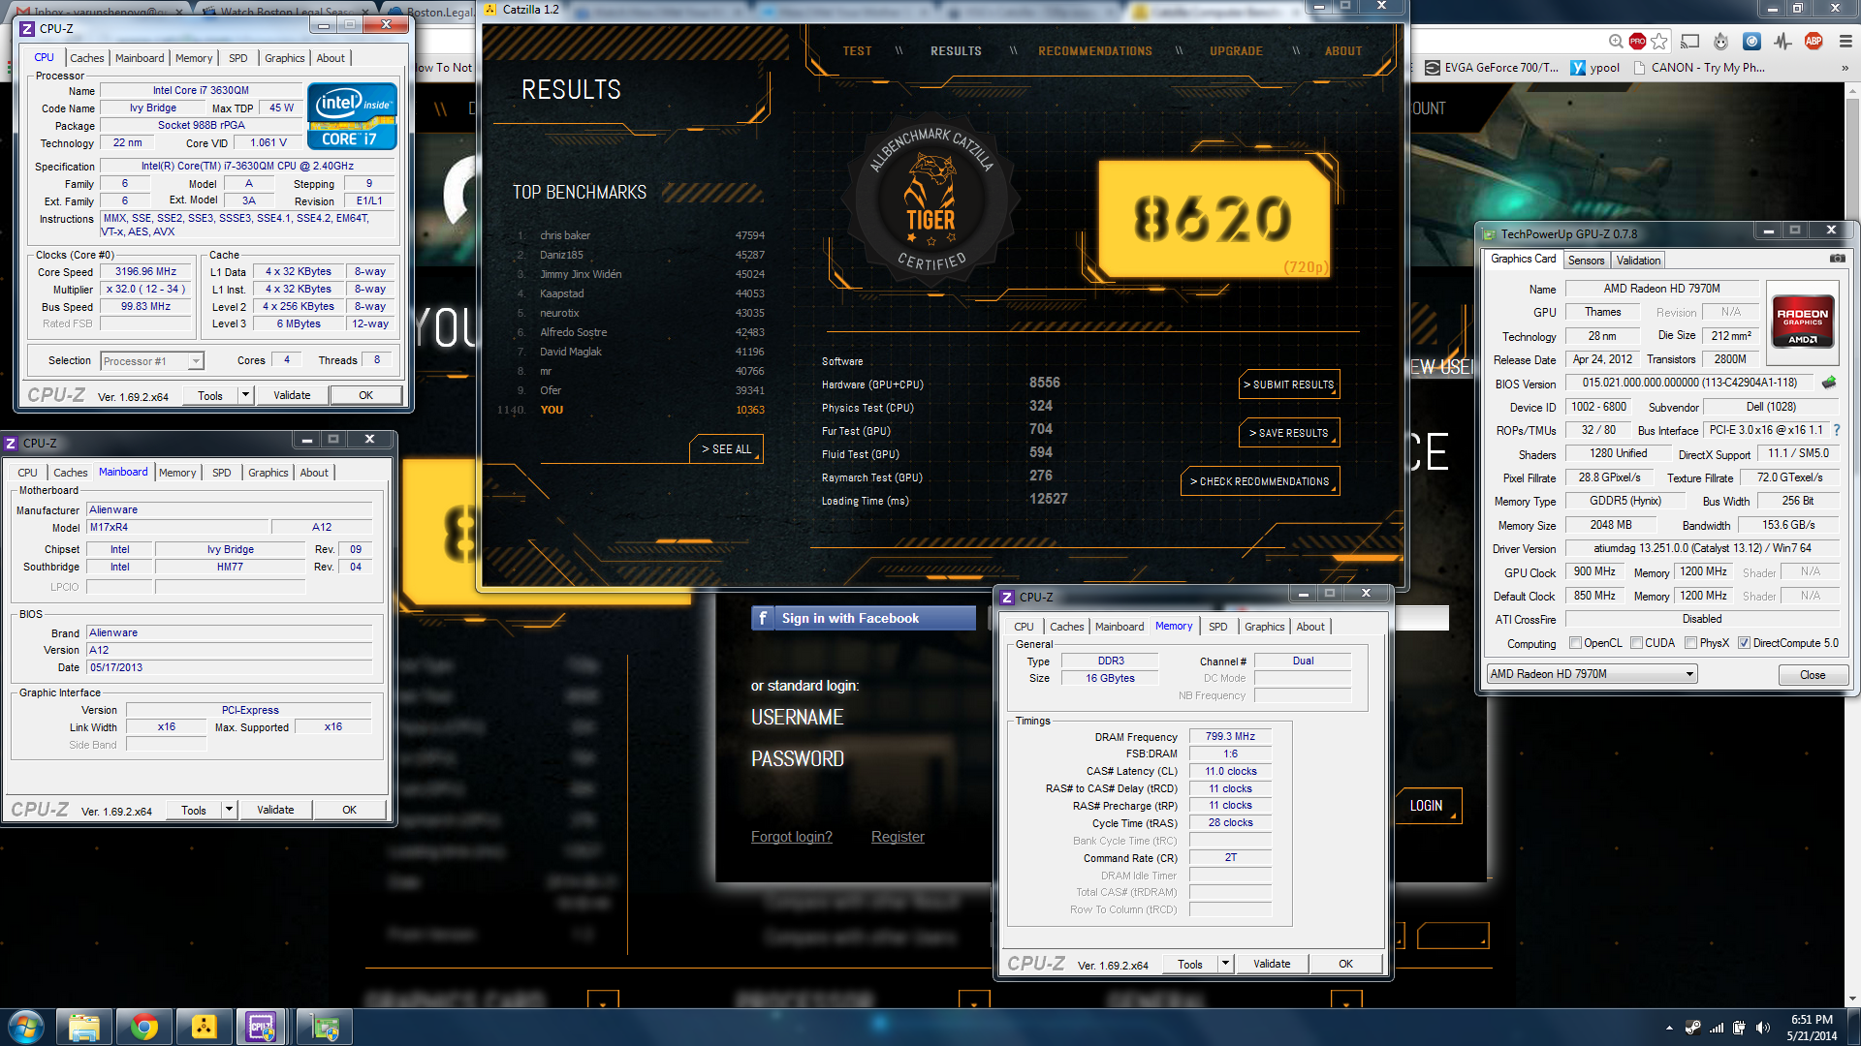Click the ypool bookmark
The height and width of the screenshot is (1046, 1861).
point(1595,68)
